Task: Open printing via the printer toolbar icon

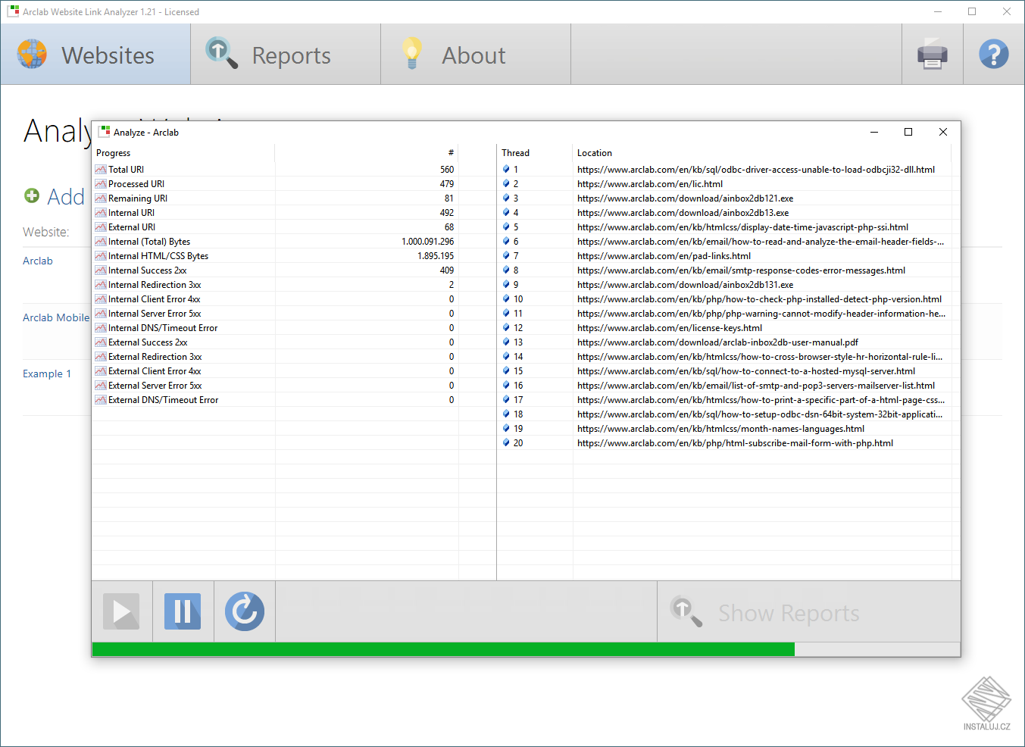Action: [932, 54]
